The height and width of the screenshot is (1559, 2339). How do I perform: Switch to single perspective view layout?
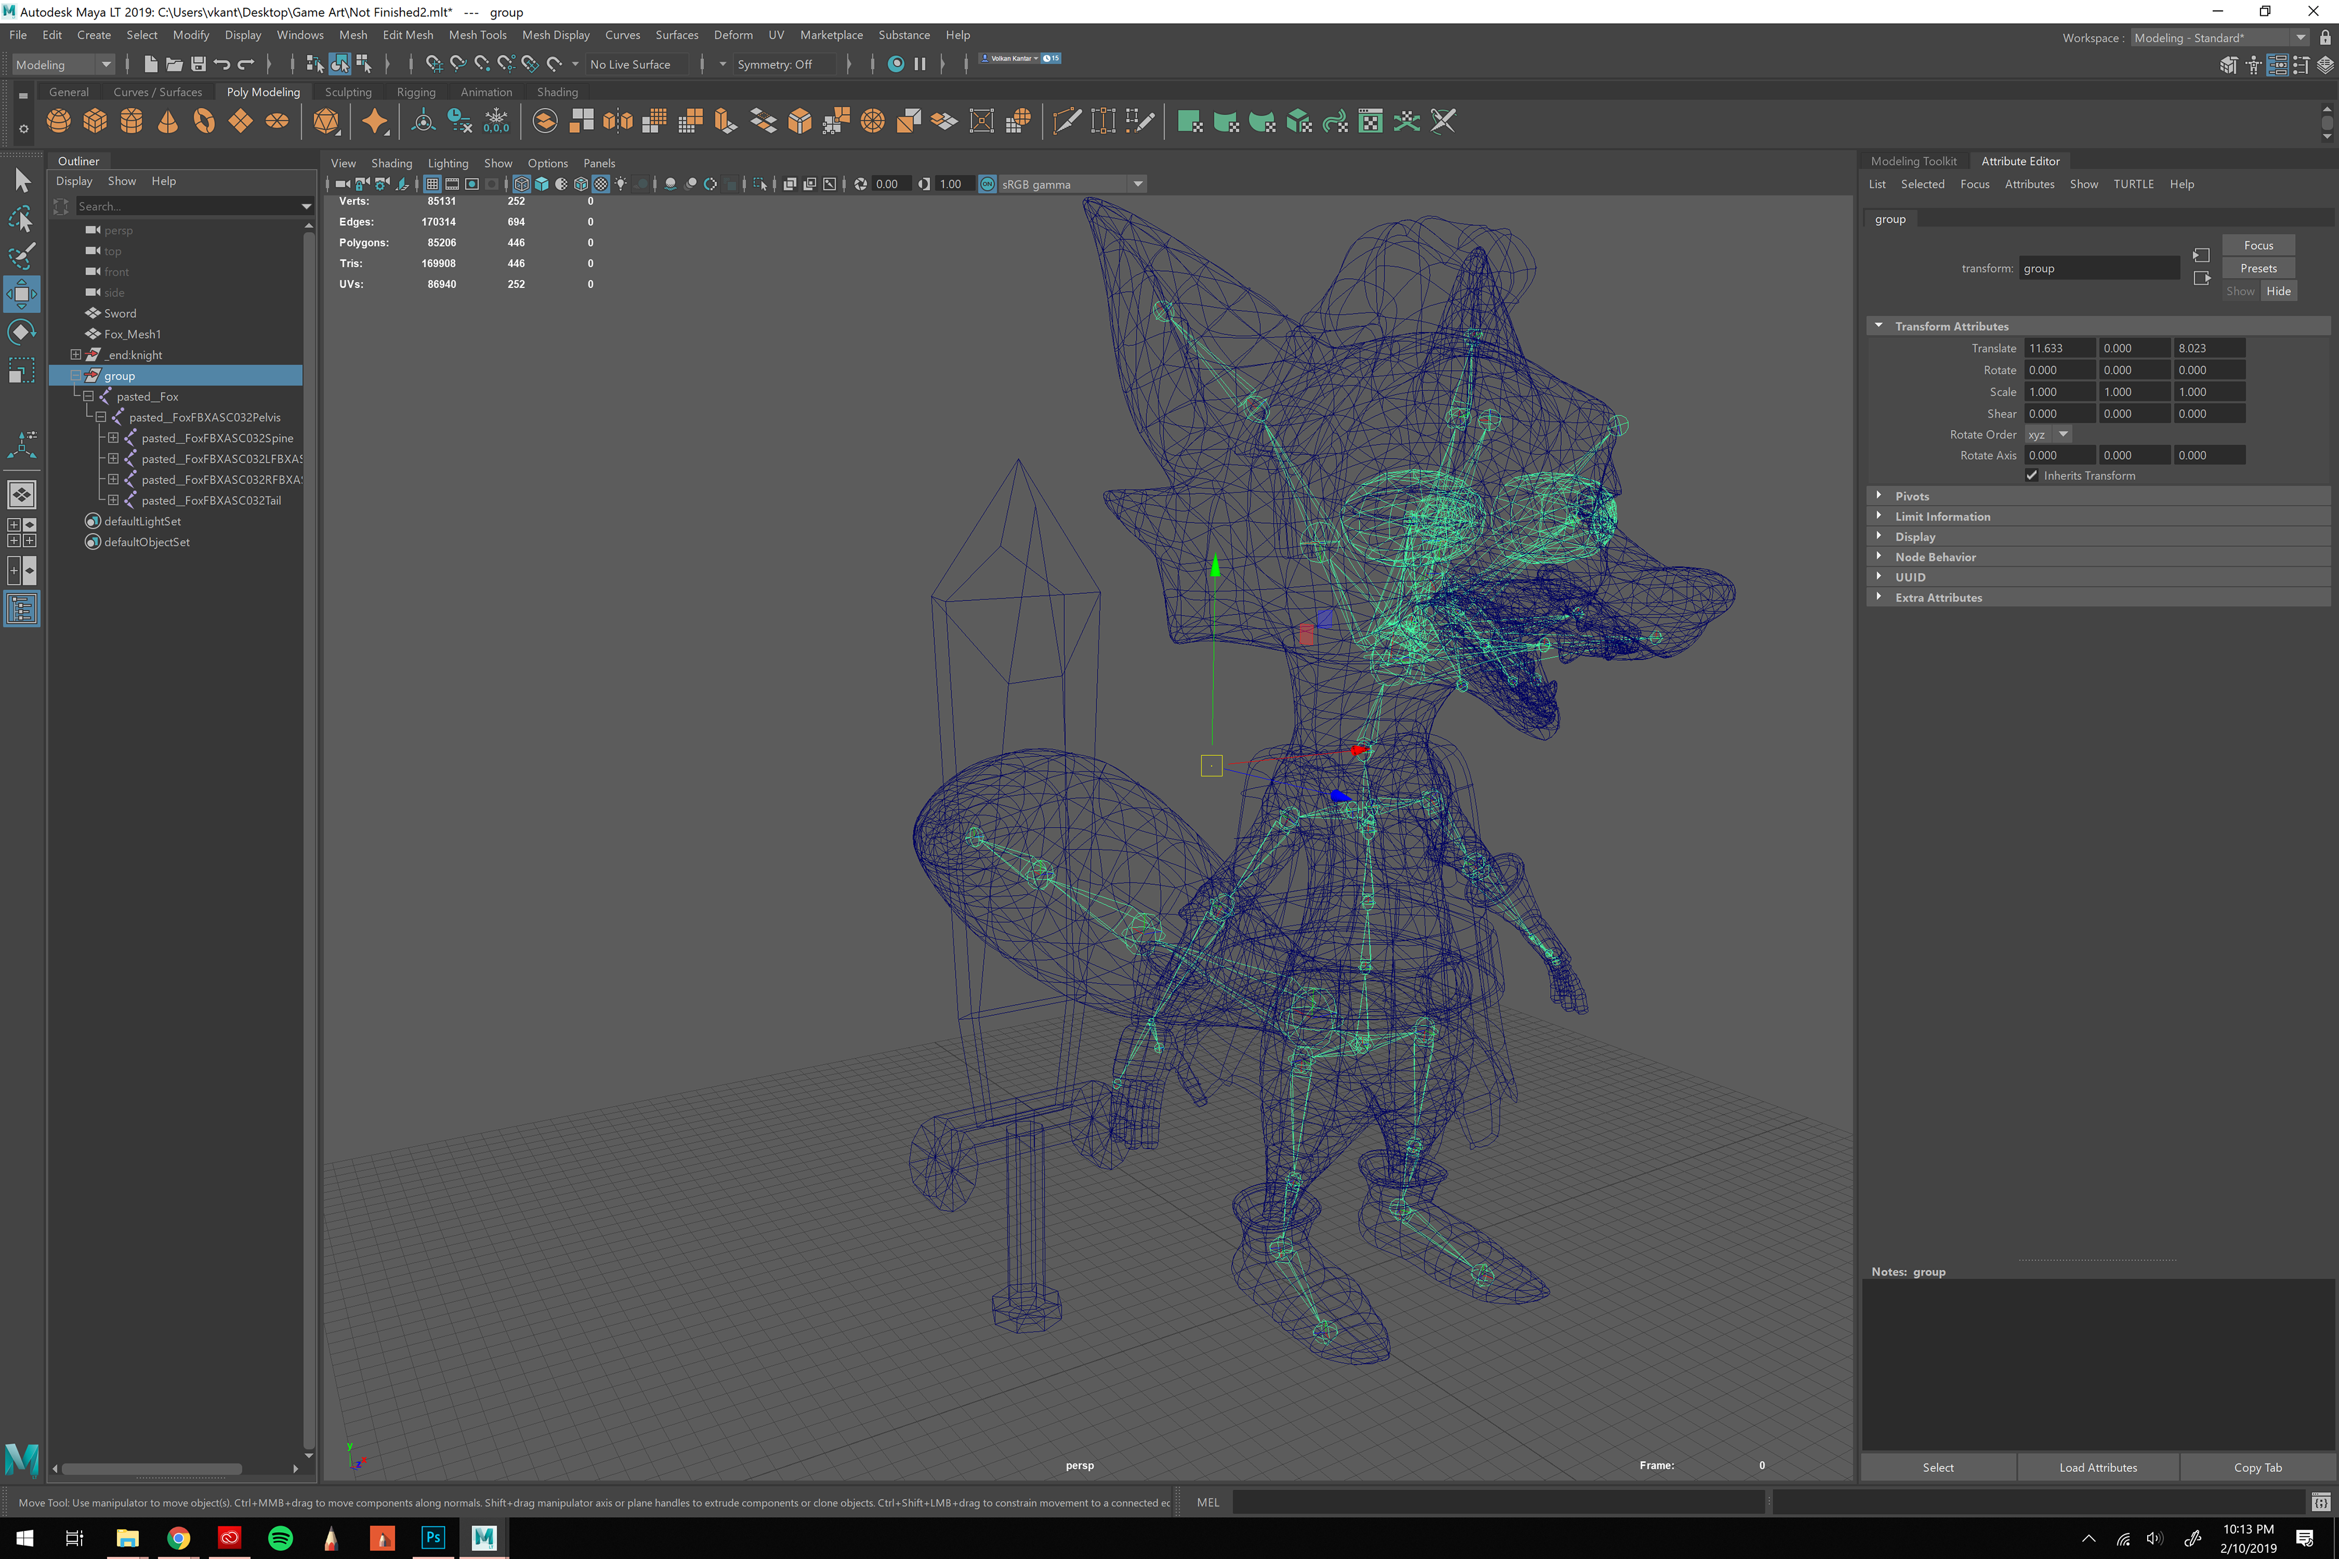[x=22, y=494]
